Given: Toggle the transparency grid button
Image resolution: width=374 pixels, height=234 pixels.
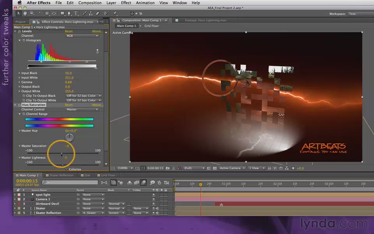Looking at the screenshot, I should point(215,168).
